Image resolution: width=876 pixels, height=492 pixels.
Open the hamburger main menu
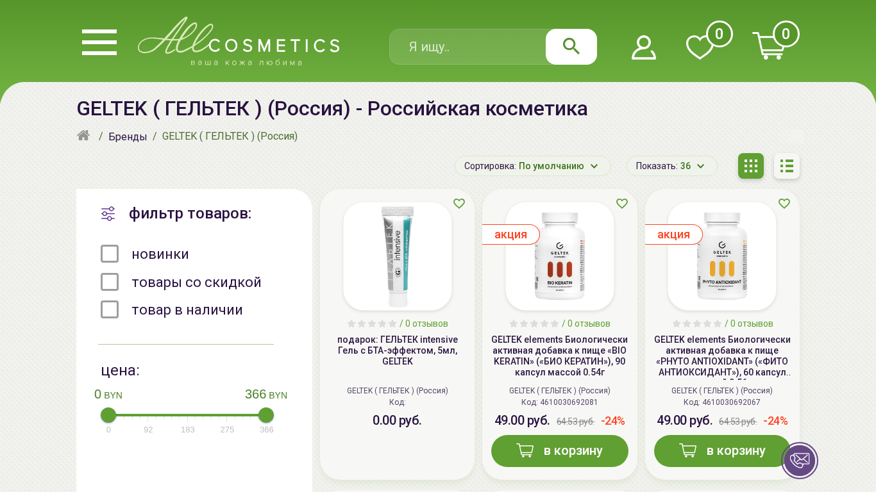[x=99, y=42]
